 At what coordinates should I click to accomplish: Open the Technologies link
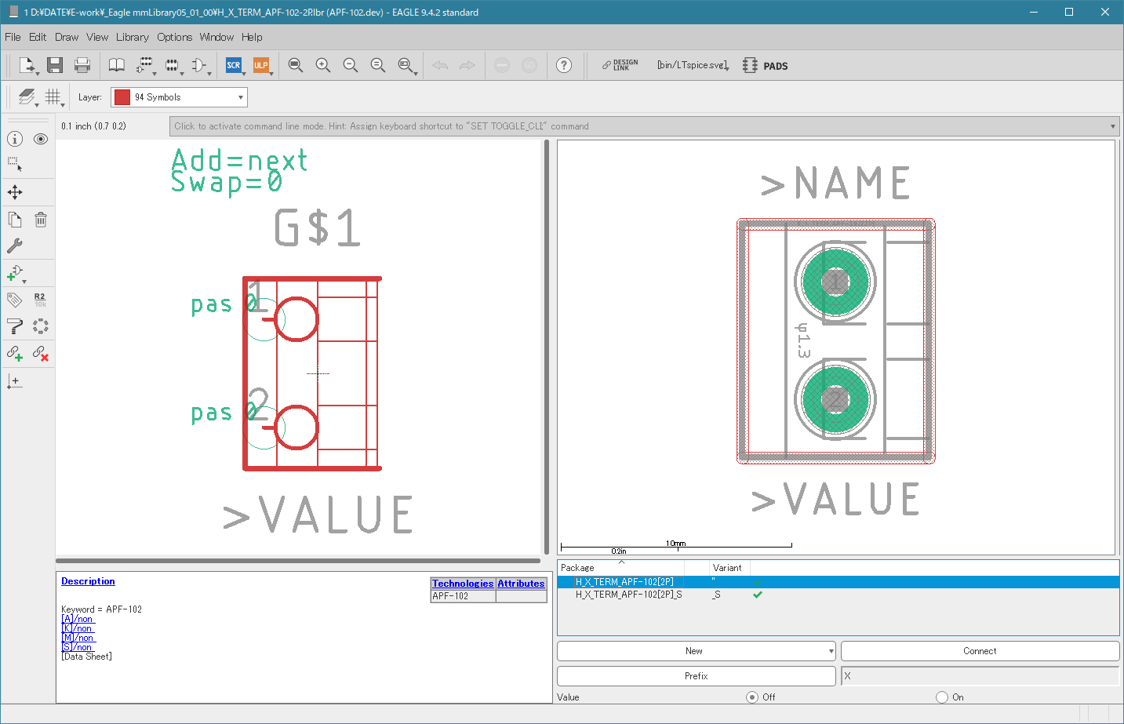point(463,584)
